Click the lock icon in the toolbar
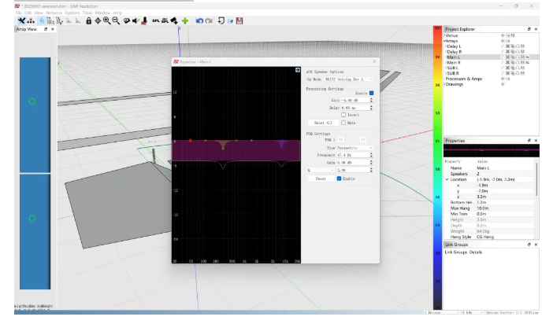 [x=88, y=20]
